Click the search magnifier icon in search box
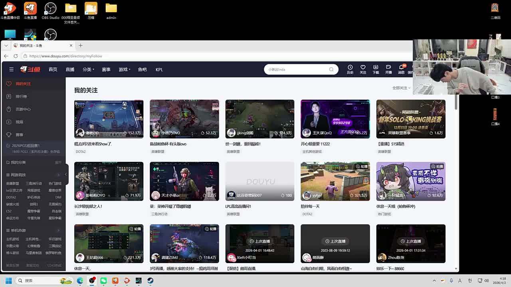The height and width of the screenshot is (287, 511). 331,69
